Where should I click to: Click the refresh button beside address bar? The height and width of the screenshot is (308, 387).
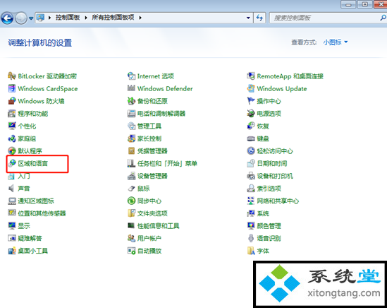[259, 18]
